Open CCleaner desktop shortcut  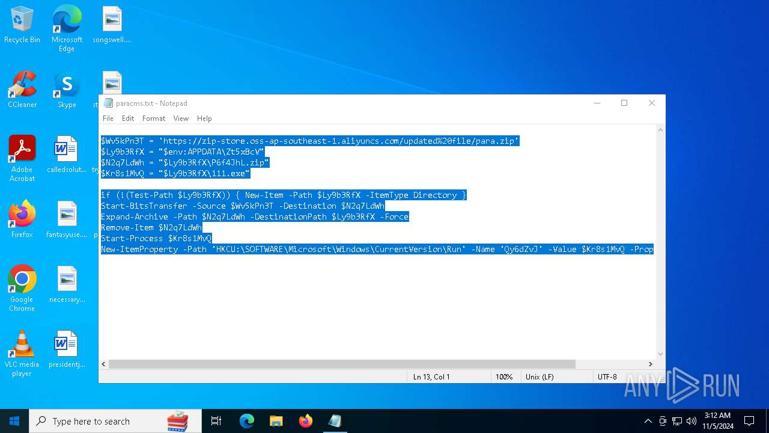click(22, 90)
